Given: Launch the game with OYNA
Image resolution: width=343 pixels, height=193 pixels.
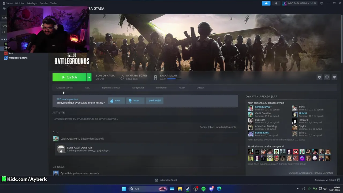Looking at the screenshot, I should point(69,77).
